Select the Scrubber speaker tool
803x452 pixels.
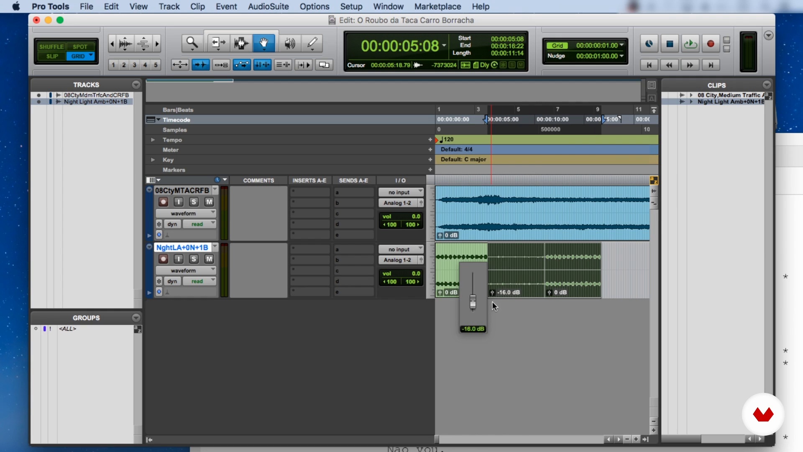point(289,43)
